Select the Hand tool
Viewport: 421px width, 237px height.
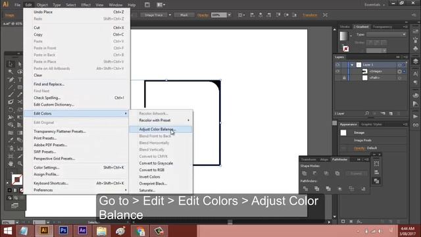[11, 164]
